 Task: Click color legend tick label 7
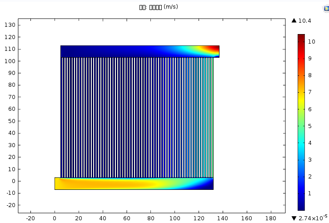pyautogui.click(x=310, y=92)
